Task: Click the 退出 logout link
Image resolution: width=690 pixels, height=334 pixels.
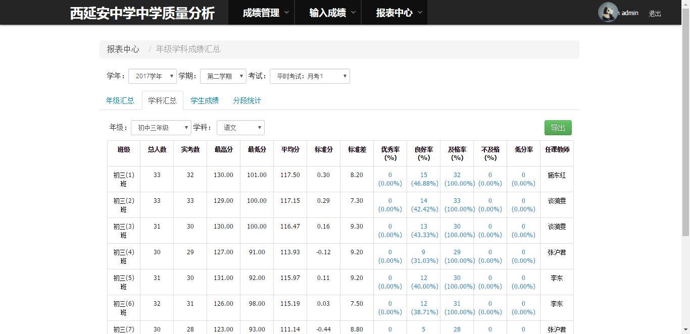Action: 655,14
